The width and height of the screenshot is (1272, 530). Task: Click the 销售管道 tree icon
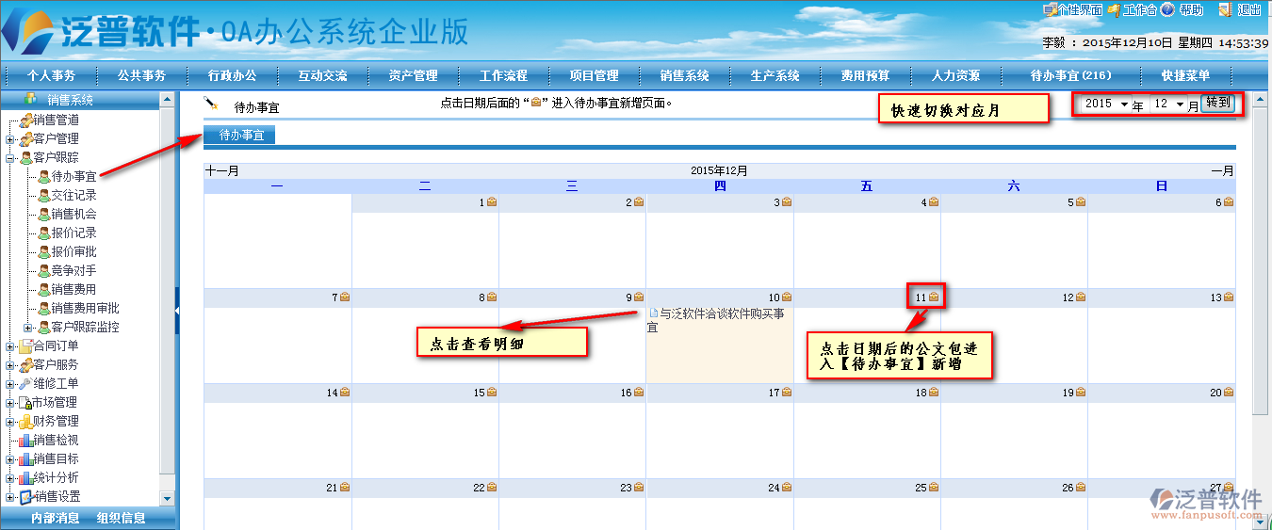coord(24,120)
